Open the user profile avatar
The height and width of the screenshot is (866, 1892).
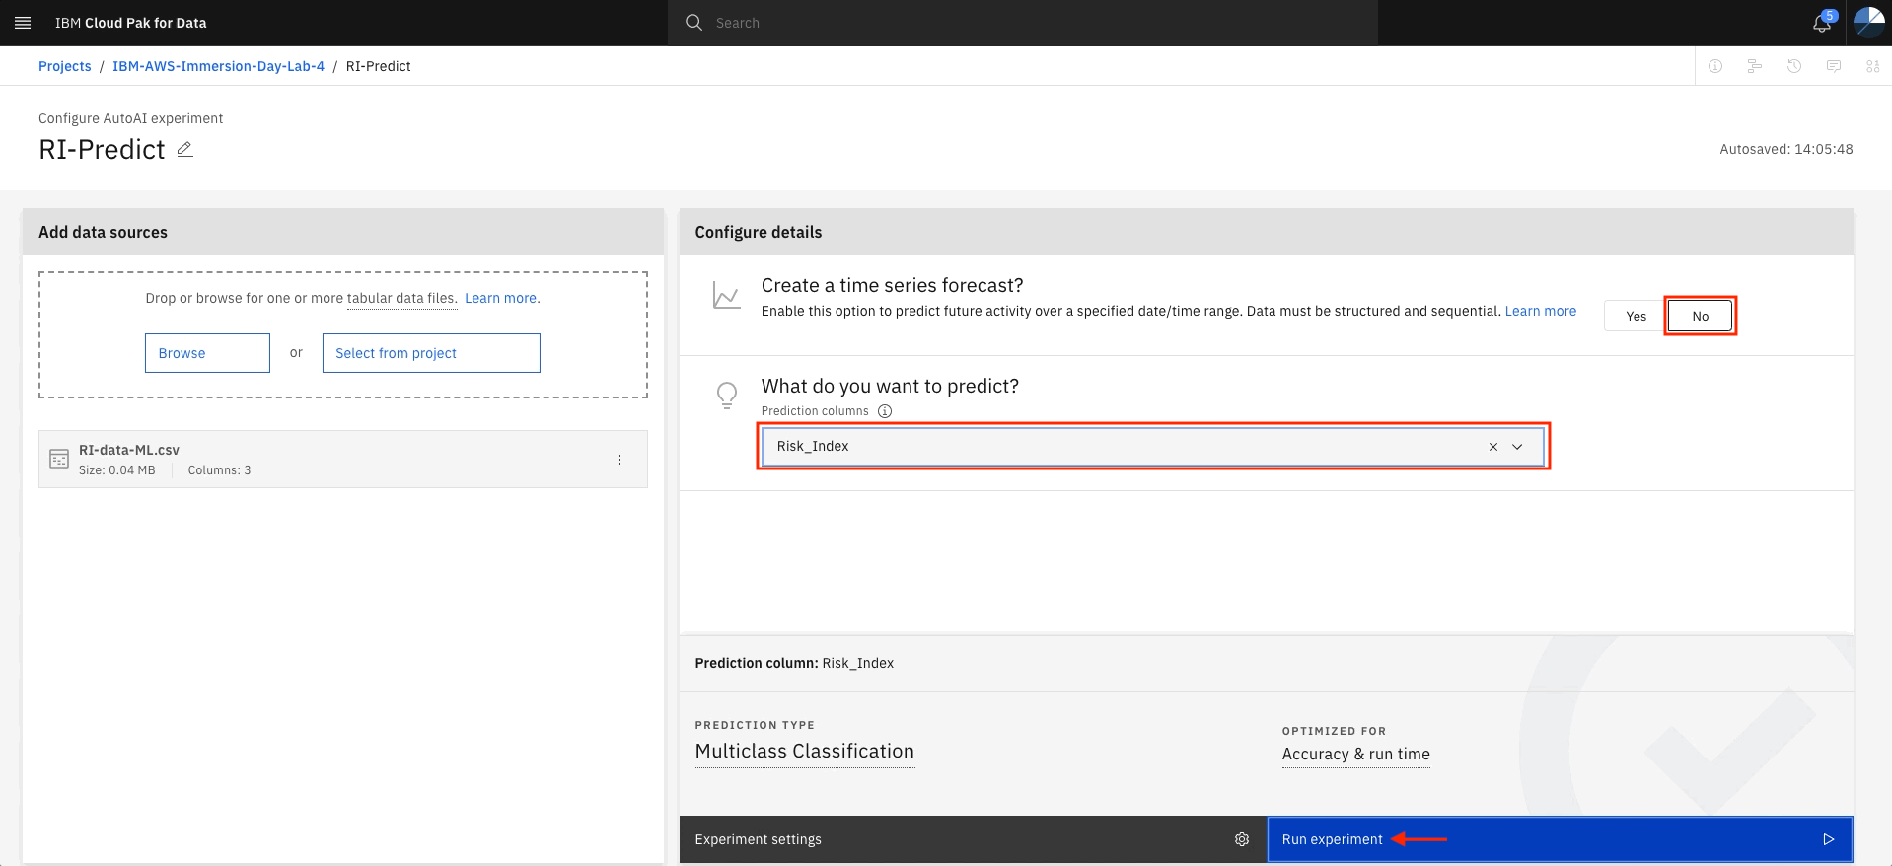click(x=1868, y=23)
